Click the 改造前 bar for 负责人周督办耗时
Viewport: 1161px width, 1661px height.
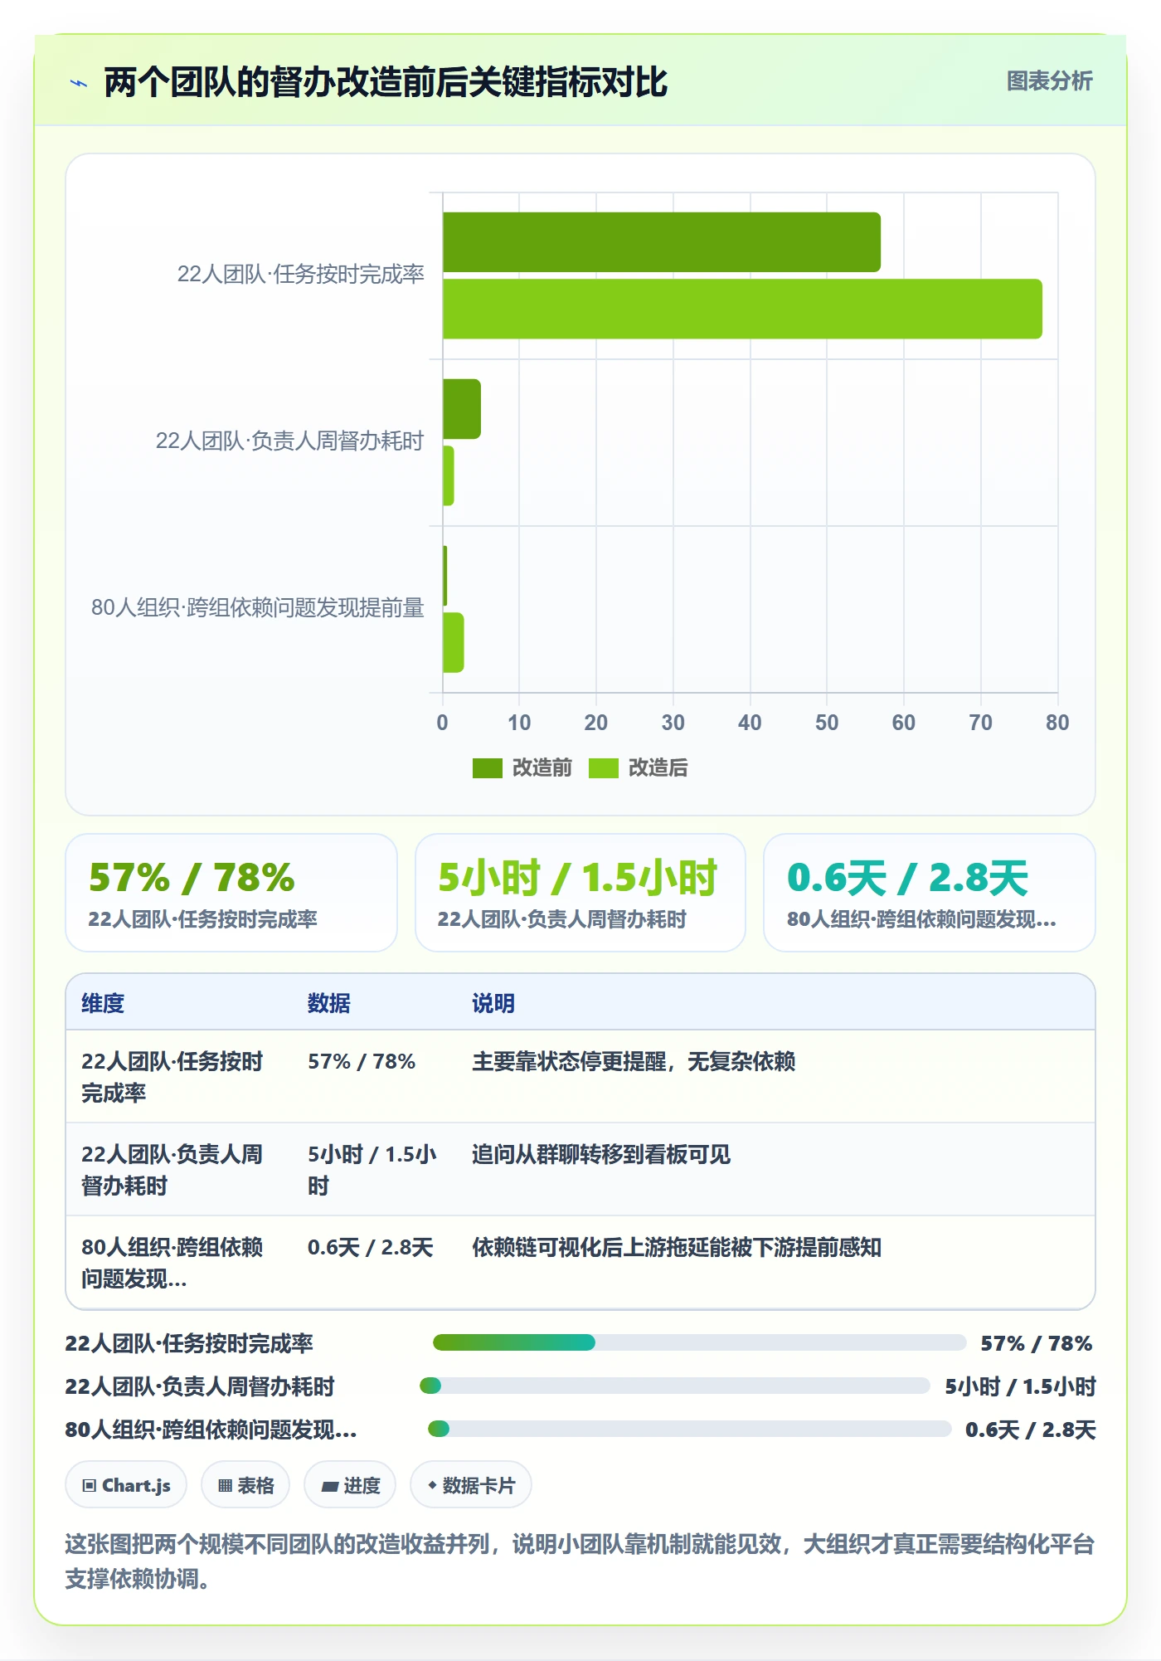462,409
